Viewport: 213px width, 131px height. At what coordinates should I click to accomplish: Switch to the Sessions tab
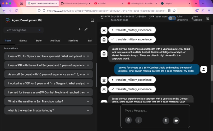(x=73, y=41)
